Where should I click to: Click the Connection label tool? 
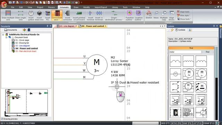point(57,15)
